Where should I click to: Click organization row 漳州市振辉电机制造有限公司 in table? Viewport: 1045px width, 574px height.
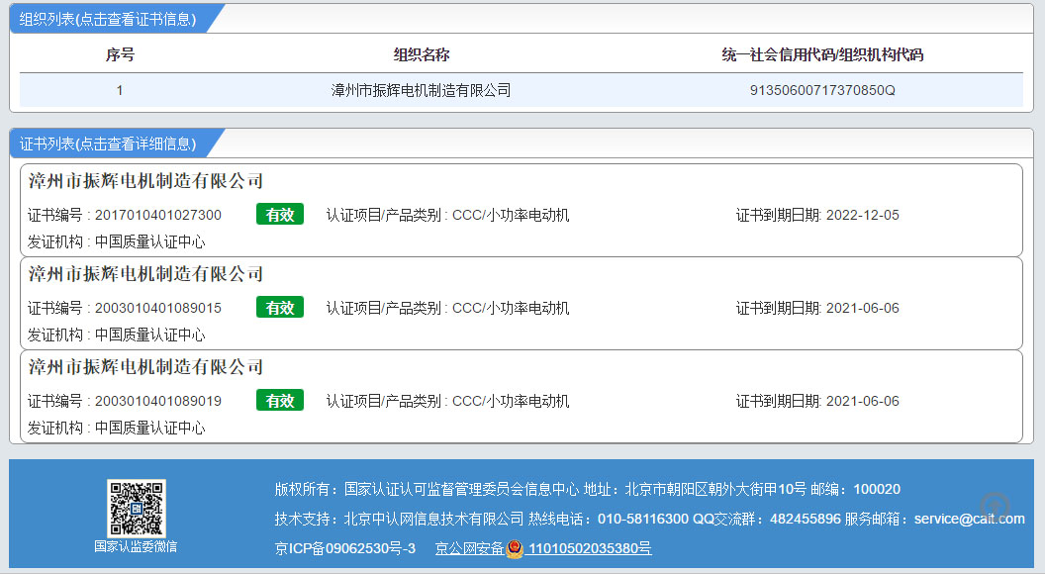[421, 90]
